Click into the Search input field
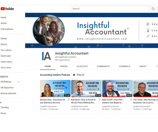Screen dimensions: 158x132 click(109, 9)
